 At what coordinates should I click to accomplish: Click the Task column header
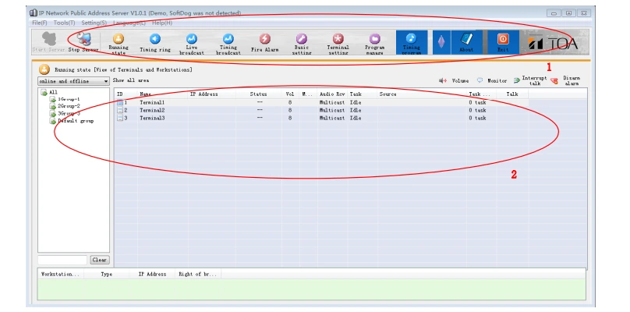pyautogui.click(x=362, y=94)
